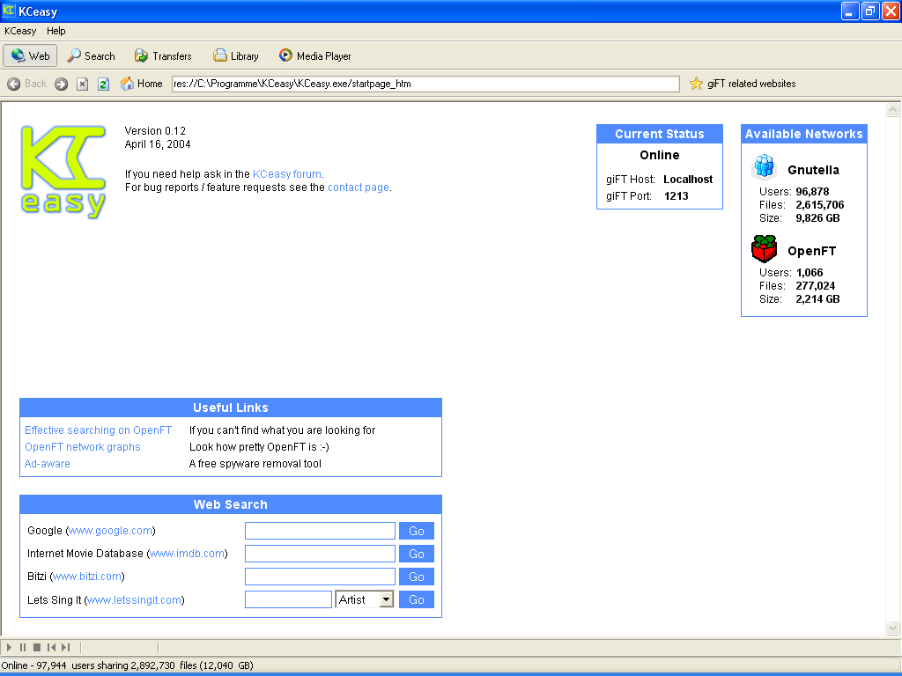Image resolution: width=902 pixels, height=676 pixels.
Task: Click the Pause button in media controls
Action: [23, 647]
